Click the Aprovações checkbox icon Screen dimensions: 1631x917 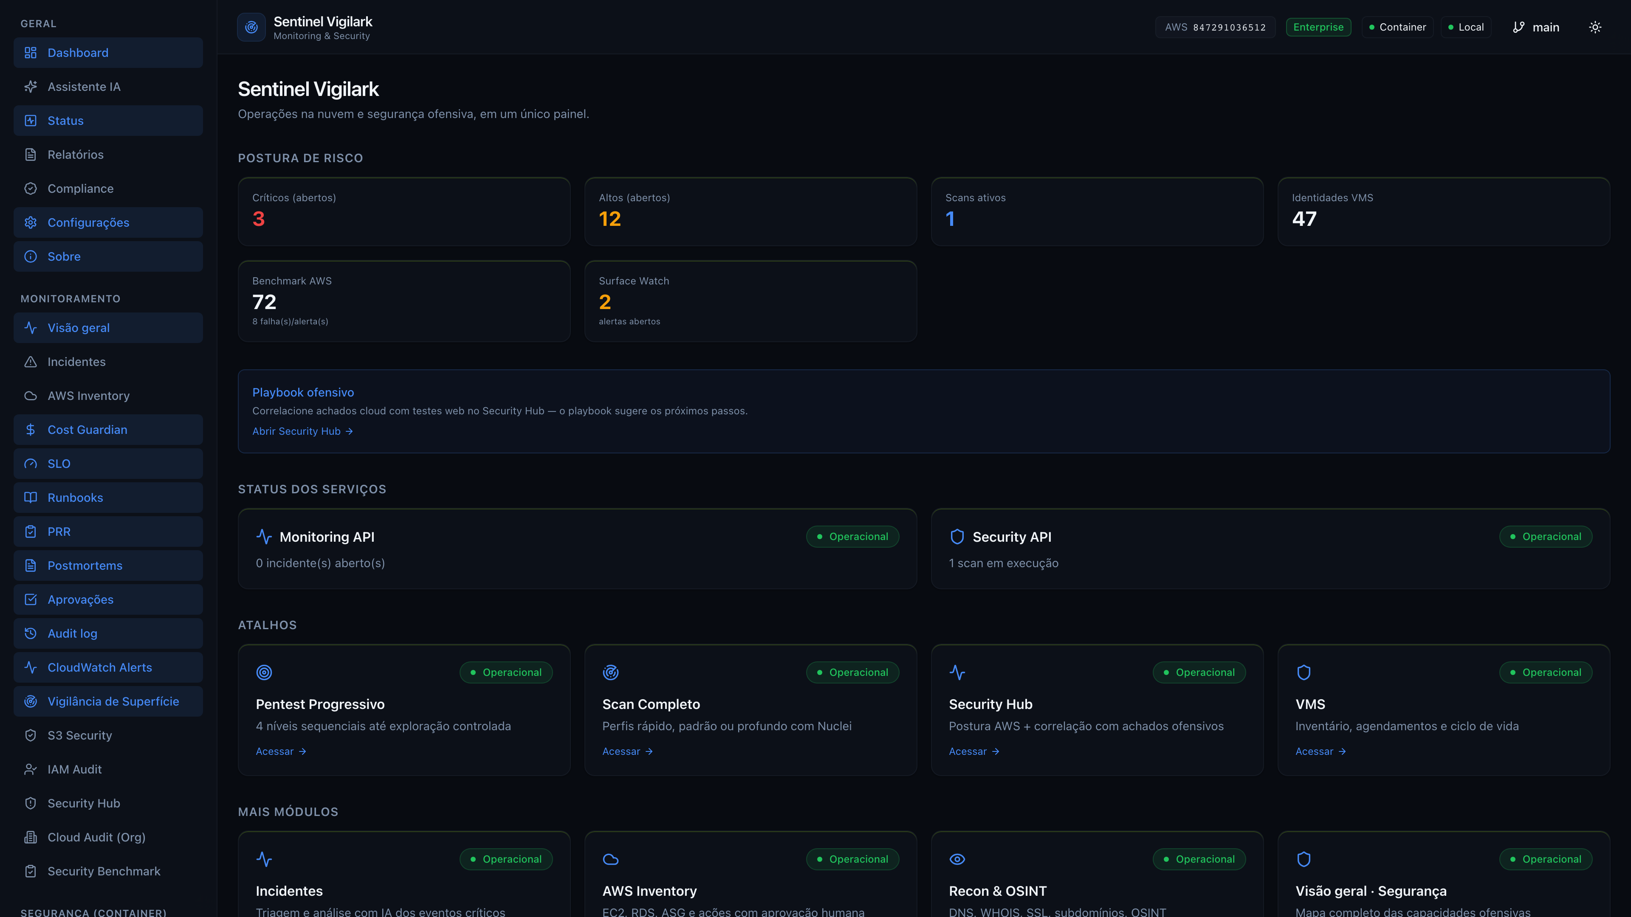tap(31, 599)
